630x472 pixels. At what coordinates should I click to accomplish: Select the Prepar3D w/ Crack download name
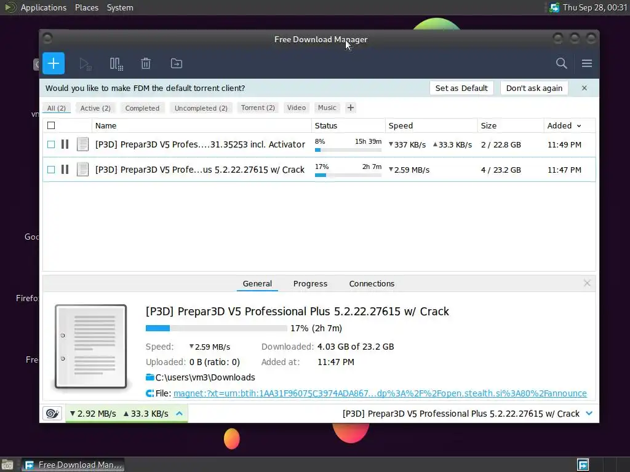[200, 170]
